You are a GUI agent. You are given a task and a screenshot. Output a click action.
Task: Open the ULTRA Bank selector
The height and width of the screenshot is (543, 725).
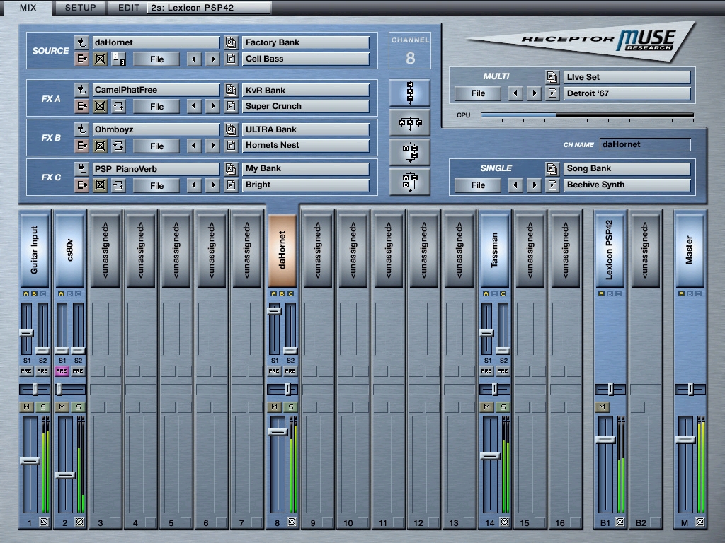306,129
